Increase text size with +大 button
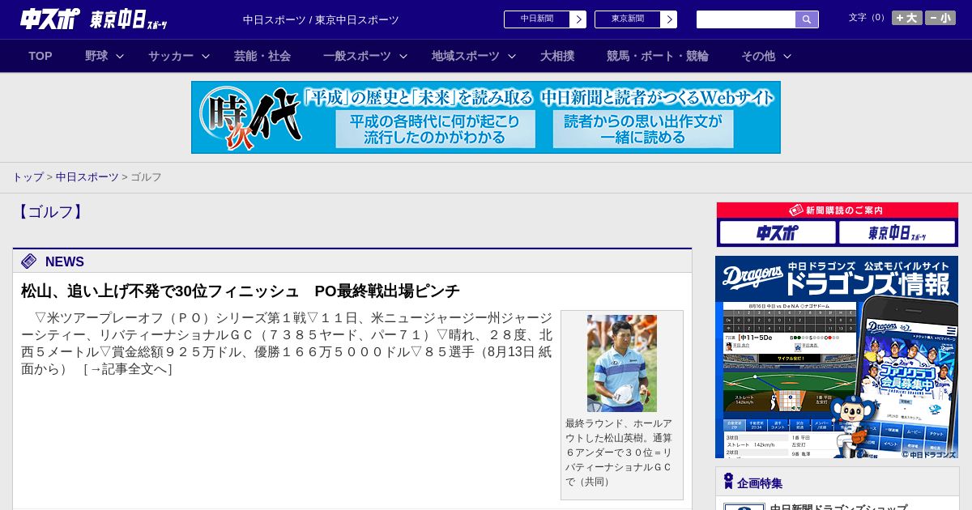The width and height of the screenshot is (972, 510). (x=906, y=18)
